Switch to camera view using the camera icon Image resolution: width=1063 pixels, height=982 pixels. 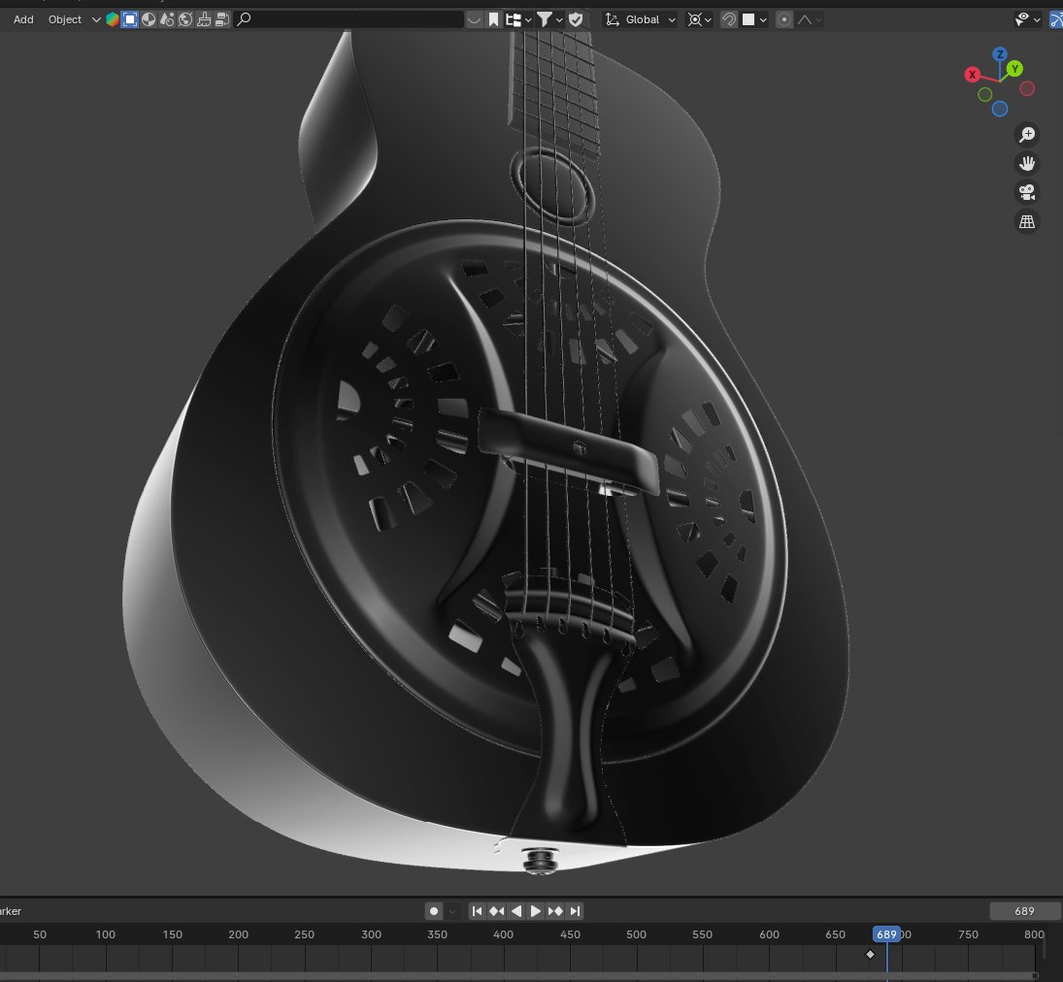1027,192
